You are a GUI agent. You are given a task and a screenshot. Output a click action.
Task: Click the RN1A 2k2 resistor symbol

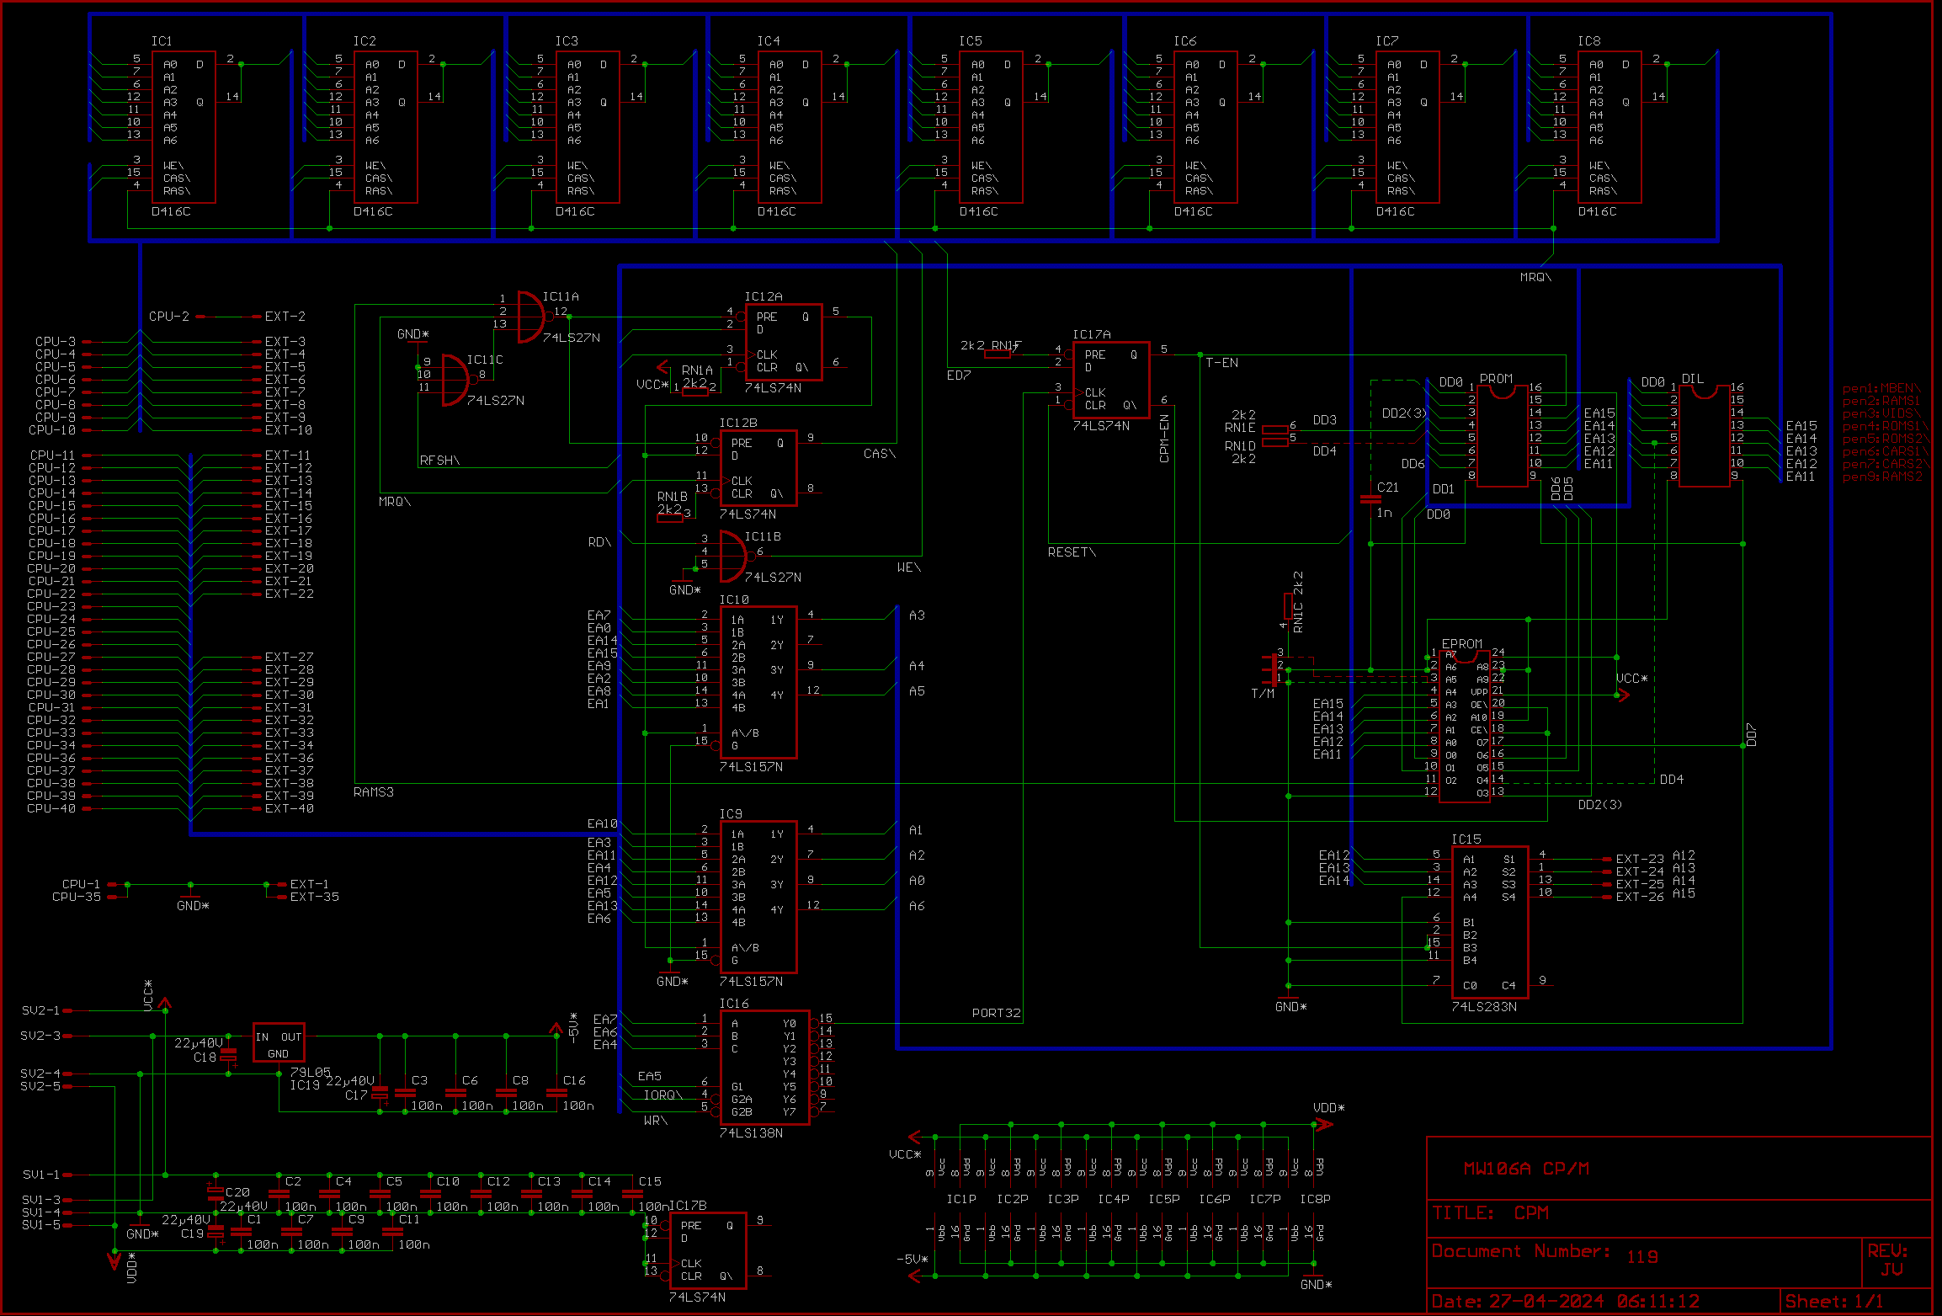(x=694, y=392)
